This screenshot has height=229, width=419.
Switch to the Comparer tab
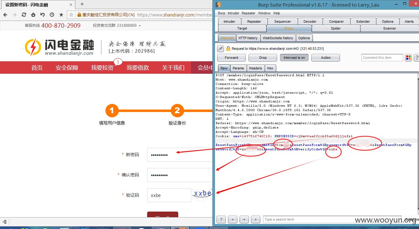pos(336,21)
